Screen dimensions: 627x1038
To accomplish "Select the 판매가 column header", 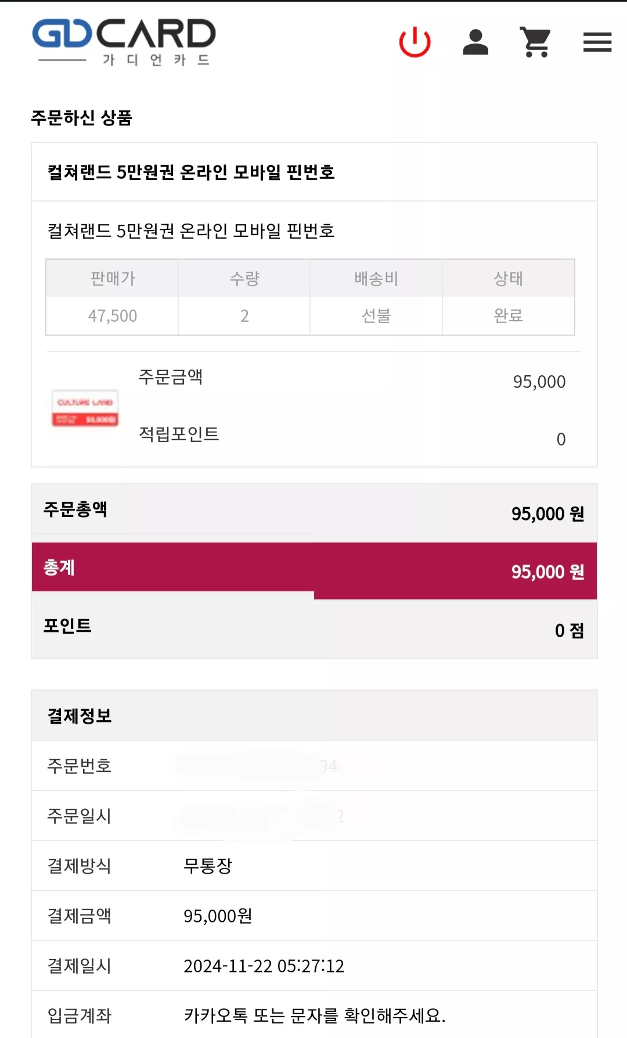I will (112, 278).
